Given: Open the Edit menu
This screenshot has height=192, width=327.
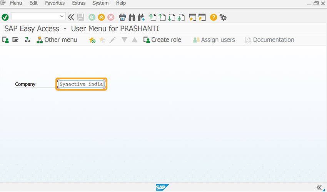Looking at the screenshot, I should point(33,3).
